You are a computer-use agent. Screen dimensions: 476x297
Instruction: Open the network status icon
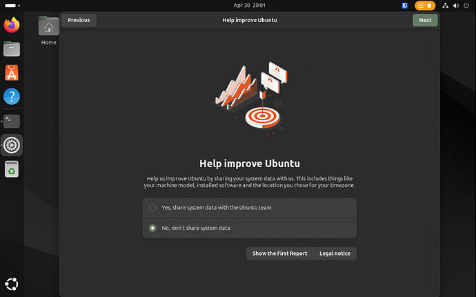(x=446, y=6)
